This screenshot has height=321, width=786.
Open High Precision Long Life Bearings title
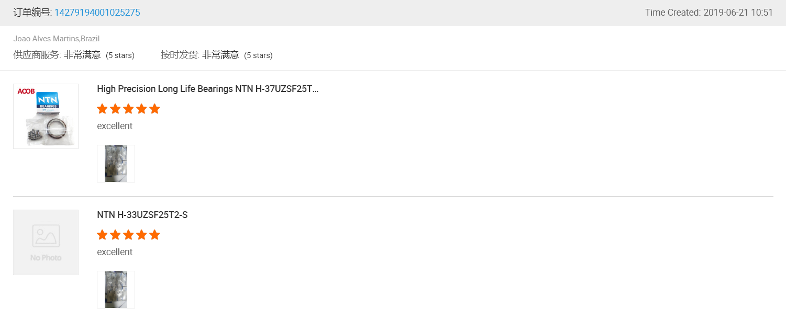pos(207,89)
